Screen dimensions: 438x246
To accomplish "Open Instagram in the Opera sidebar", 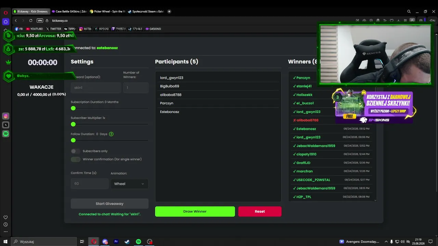I will tap(5, 116).
